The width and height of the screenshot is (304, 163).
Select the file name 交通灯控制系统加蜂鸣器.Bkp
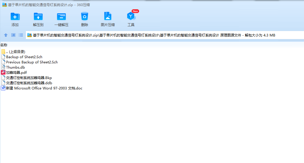pos(29,78)
